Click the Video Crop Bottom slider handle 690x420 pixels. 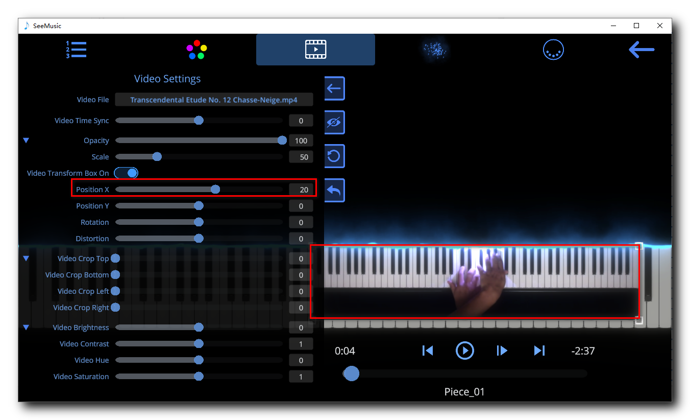[x=115, y=275]
